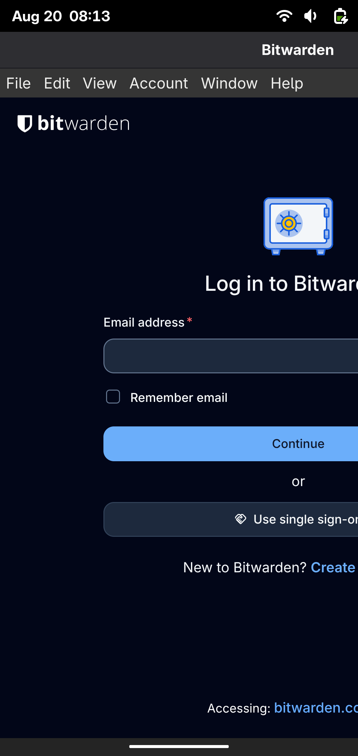
Task: Focus the Email address input field
Action: point(231,356)
